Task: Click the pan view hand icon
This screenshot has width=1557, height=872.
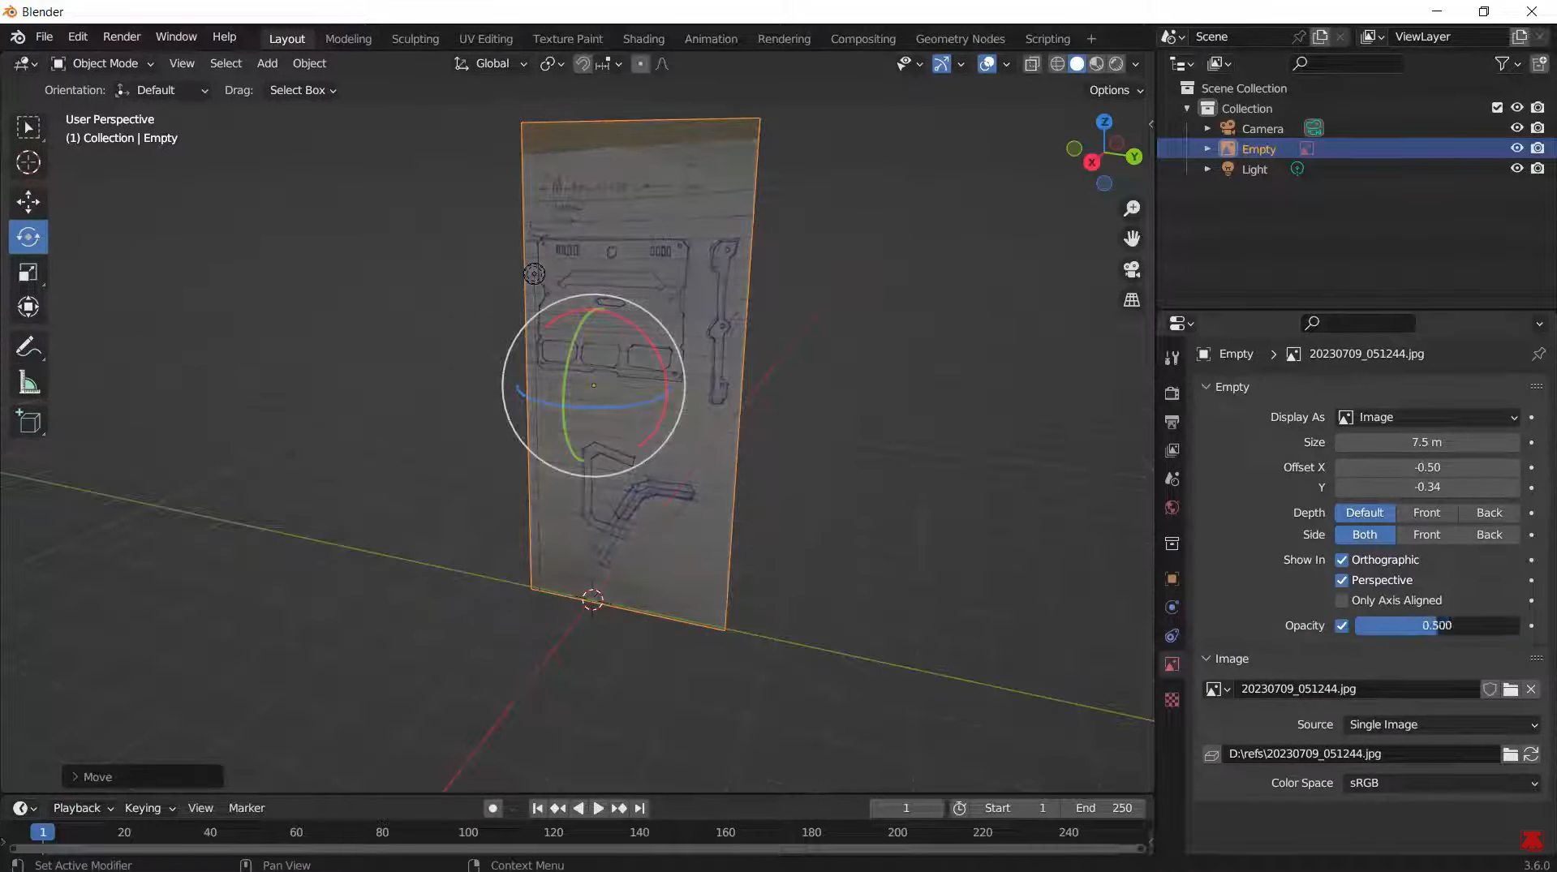Action: click(1131, 238)
